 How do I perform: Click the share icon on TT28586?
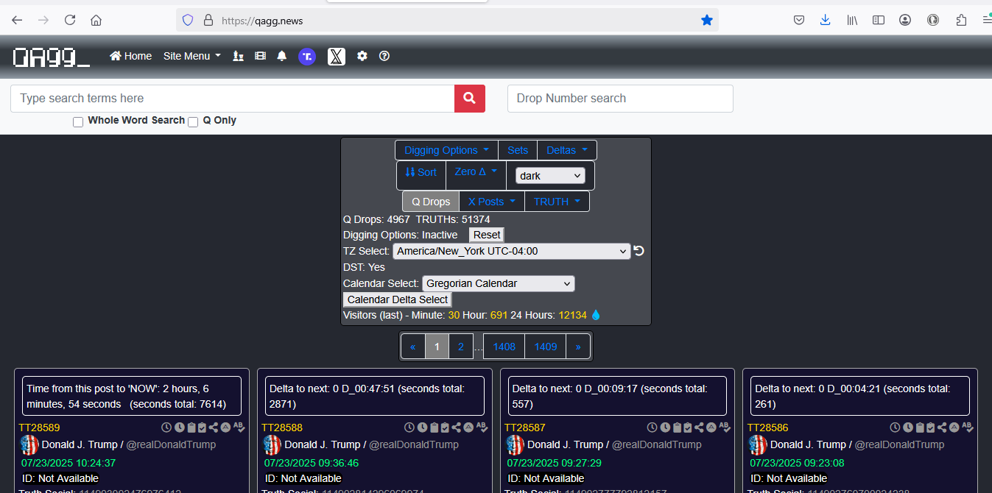click(942, 428)
